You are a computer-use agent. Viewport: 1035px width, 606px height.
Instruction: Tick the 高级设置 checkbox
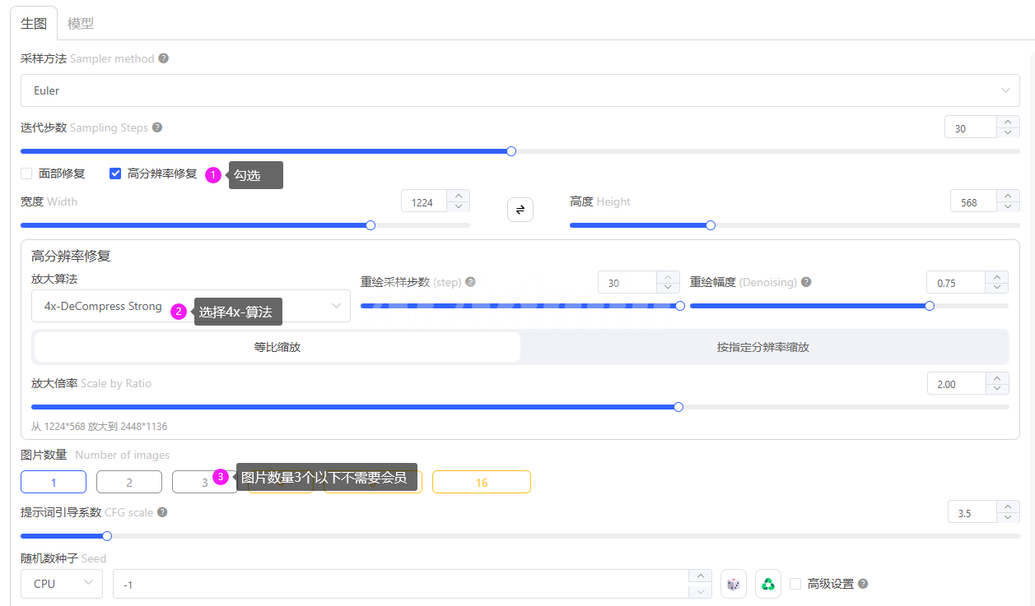pyautogui.click(x=795, y=584)
